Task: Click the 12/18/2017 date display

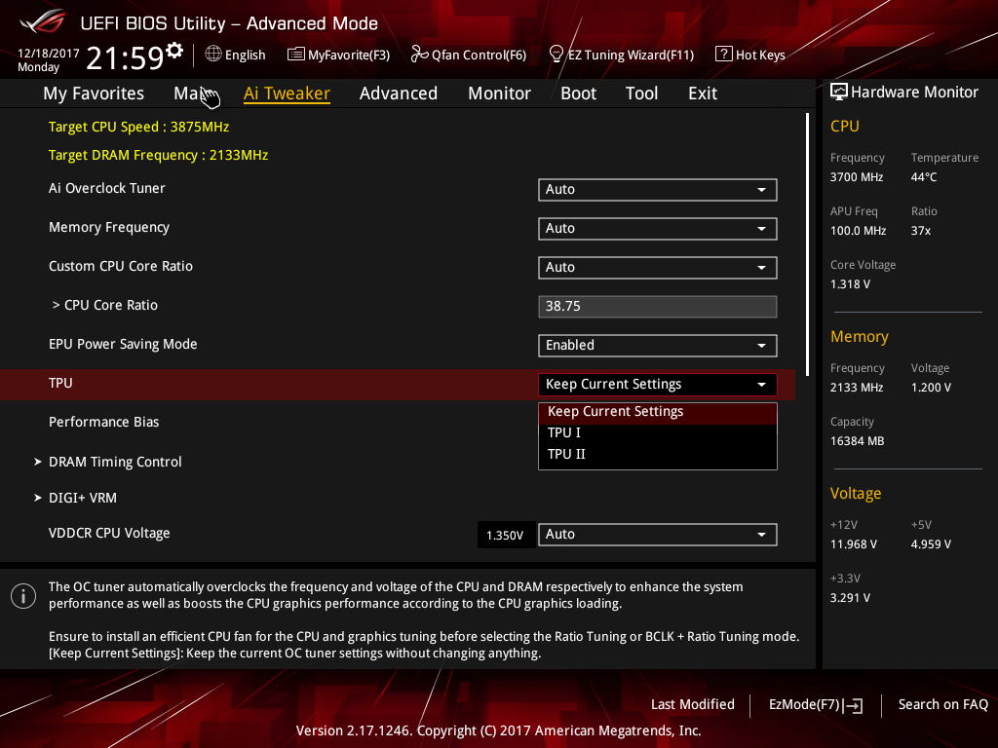Action: (49, 54)
